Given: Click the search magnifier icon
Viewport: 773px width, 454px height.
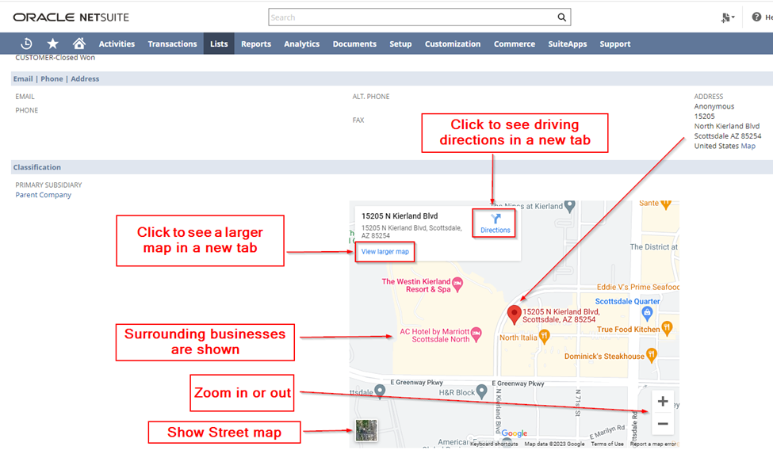Looking at the screenshot, I should pyautogui.click(x=561, y=17).
